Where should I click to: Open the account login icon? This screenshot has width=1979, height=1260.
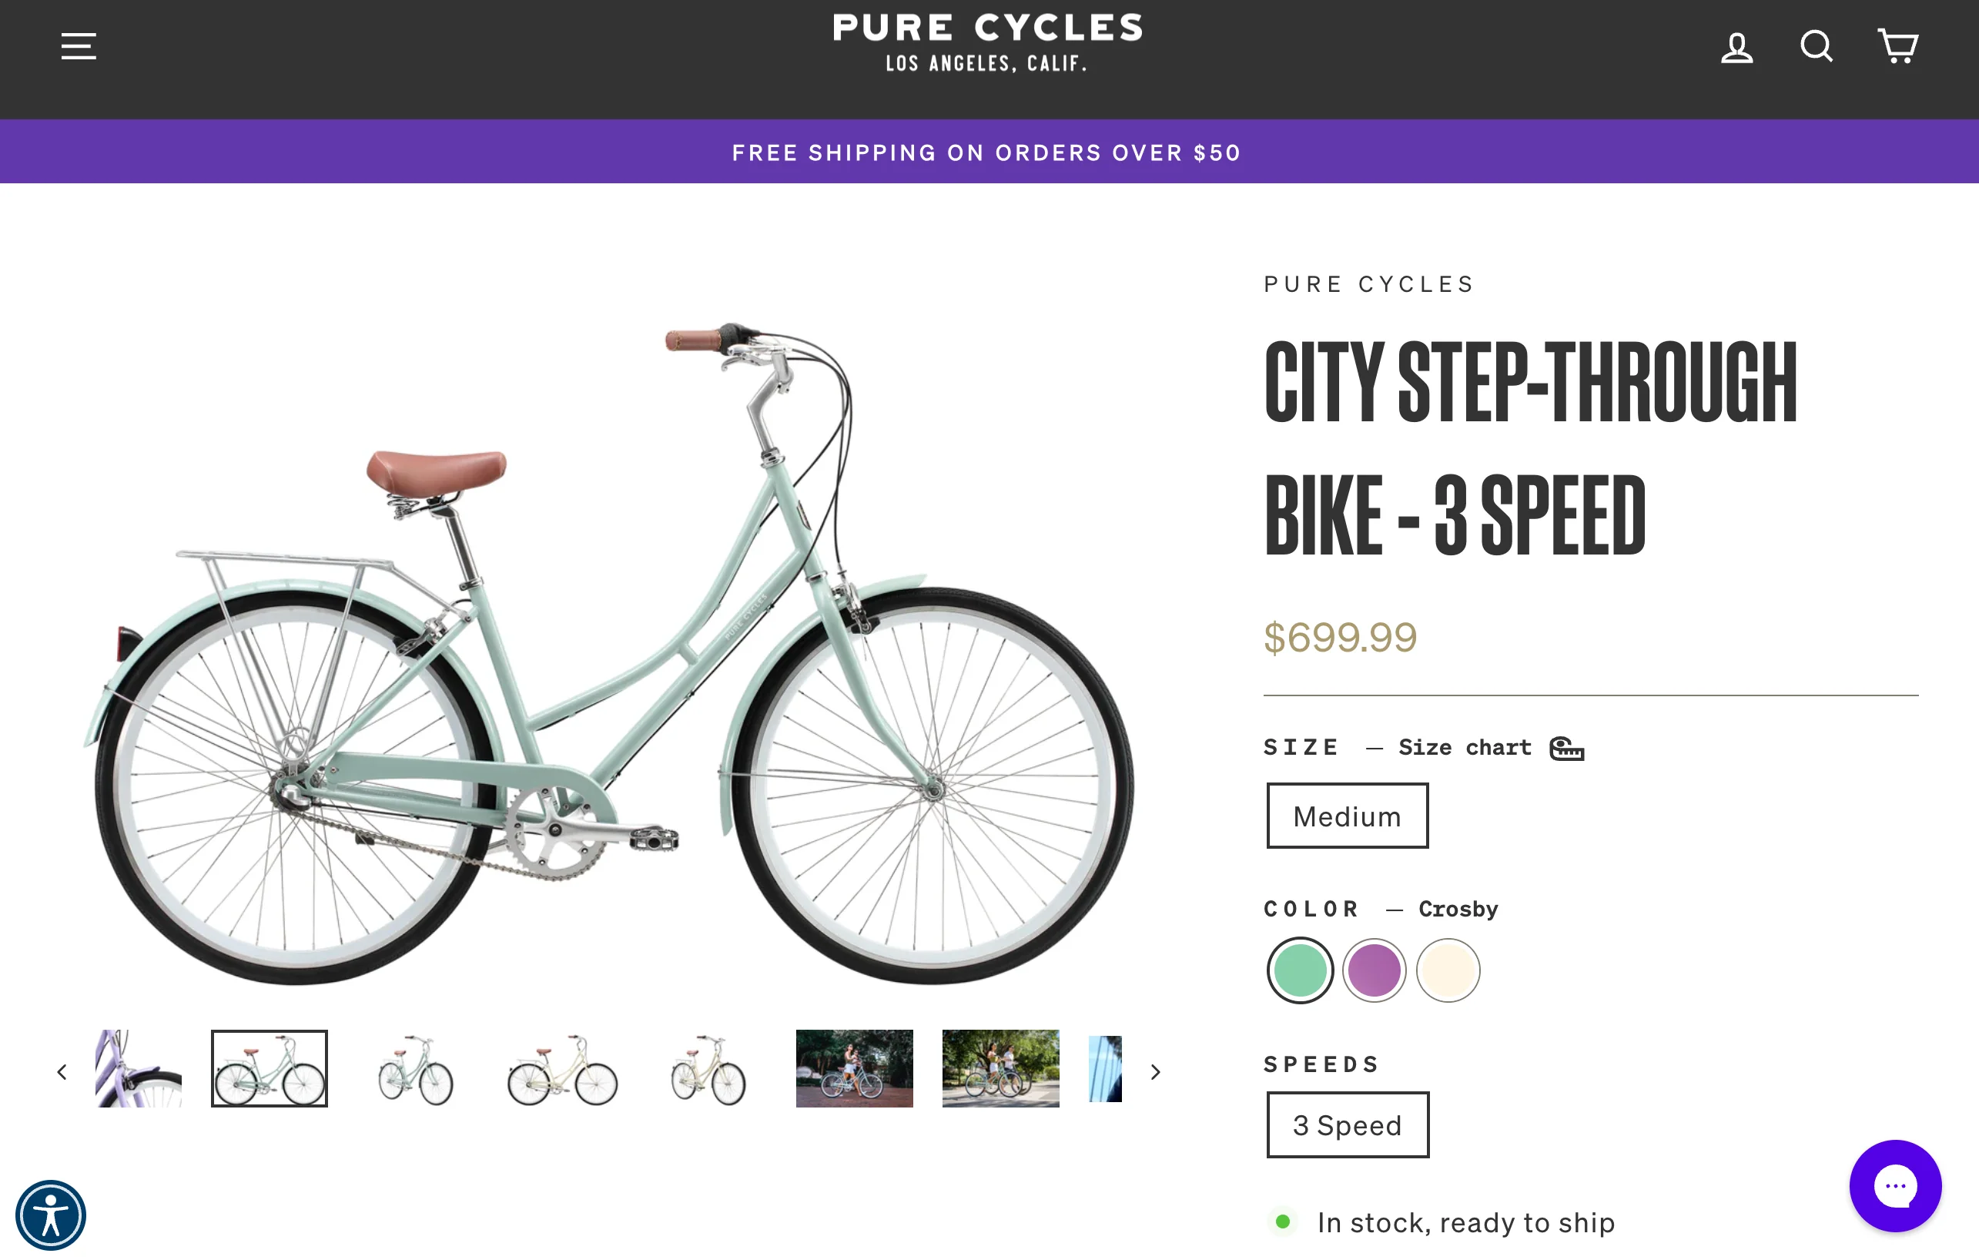click(1736, 47)
